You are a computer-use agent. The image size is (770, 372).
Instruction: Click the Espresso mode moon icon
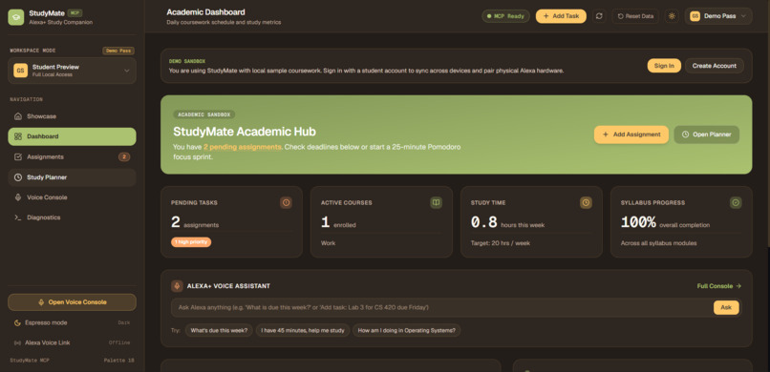click(18, 322)
